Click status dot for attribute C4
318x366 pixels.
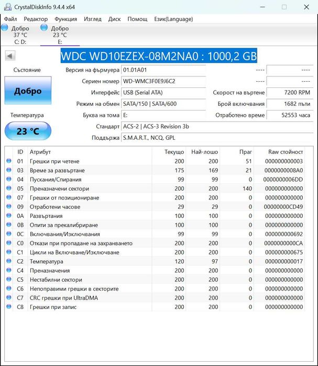[9, 270]
